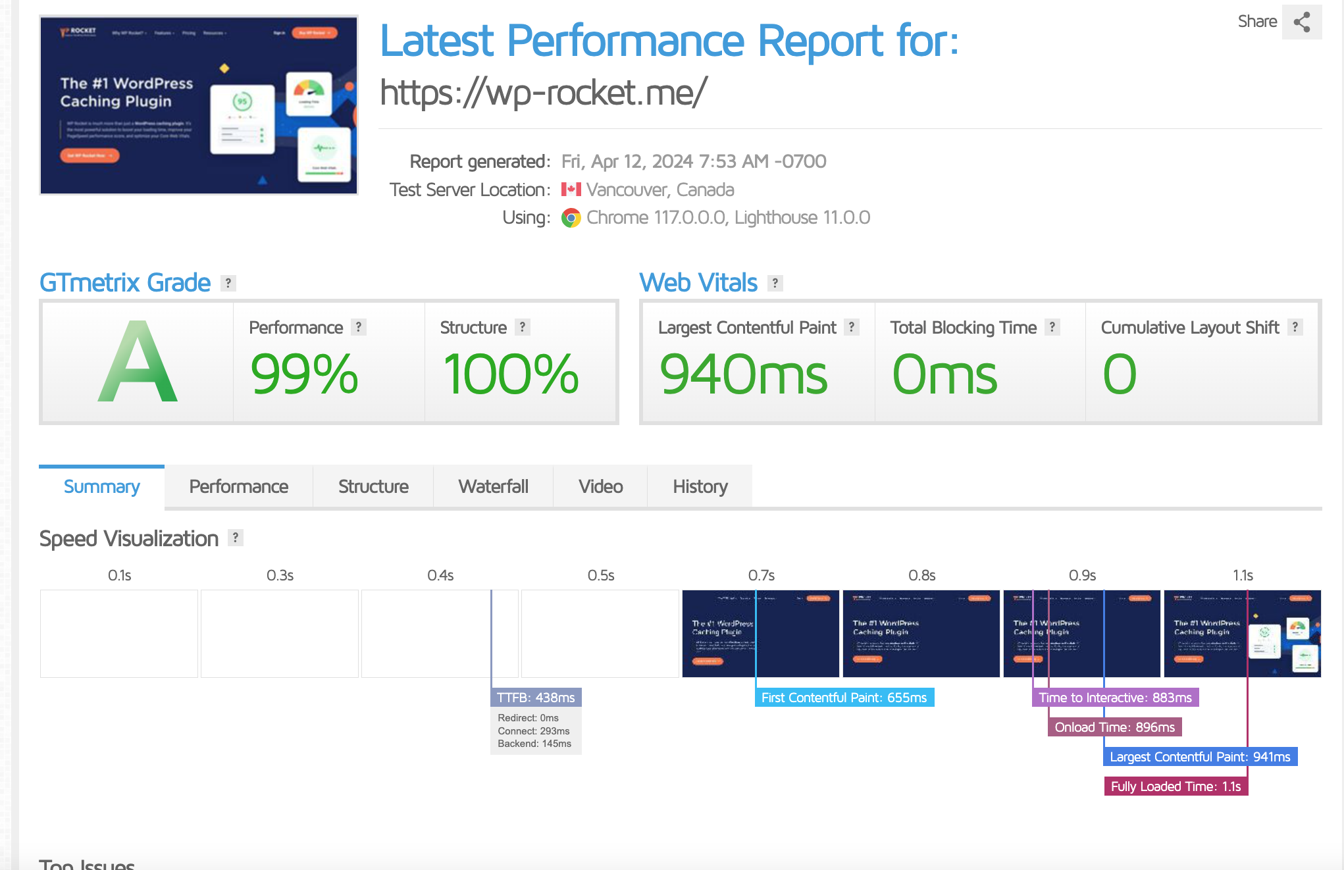Viewport: 1344px width, 870px height.
Task: Click the TTFB: 438ms marker
Action: (x=536, y=698)
